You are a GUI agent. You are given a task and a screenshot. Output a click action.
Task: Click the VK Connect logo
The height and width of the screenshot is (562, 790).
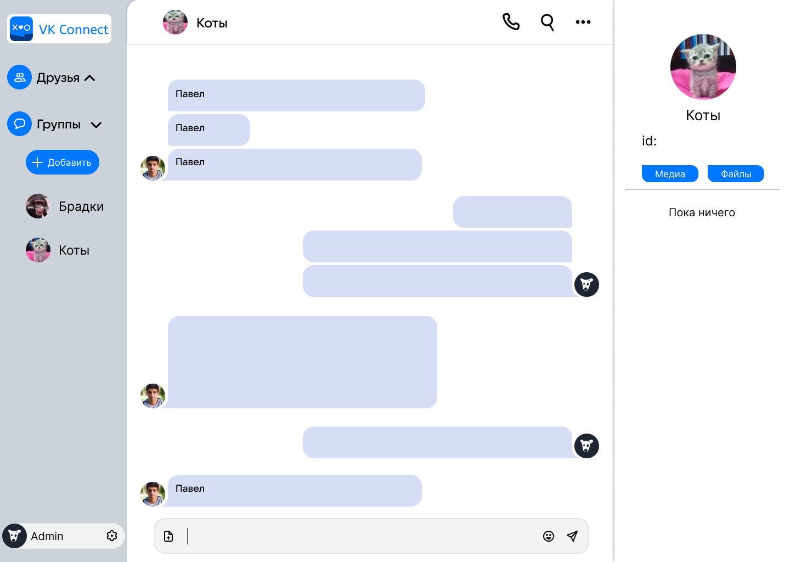pos(59,29)
